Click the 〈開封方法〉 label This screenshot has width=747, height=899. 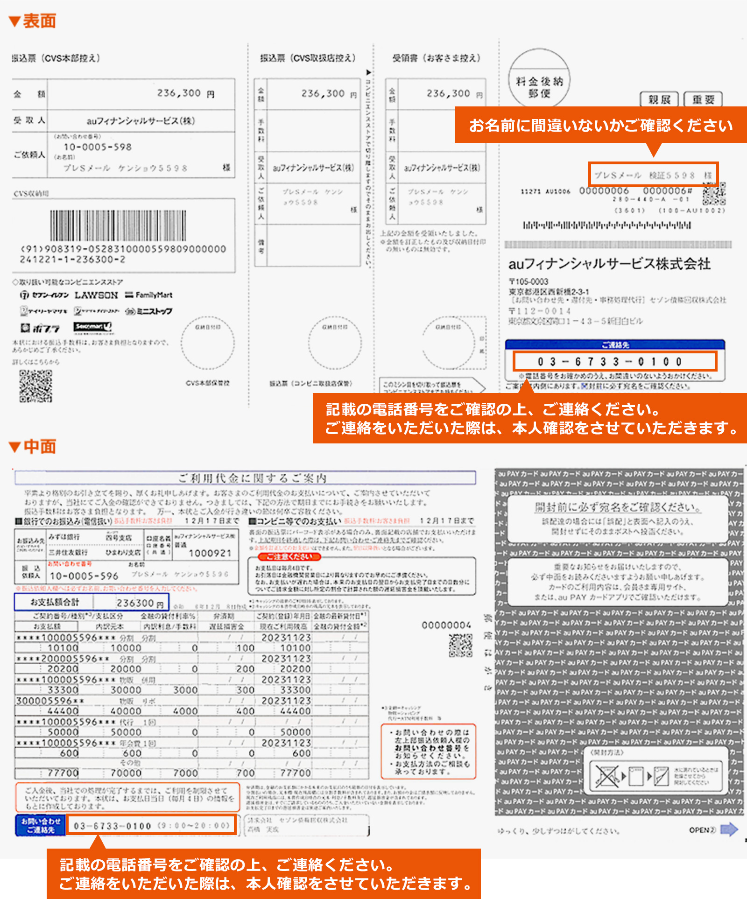607,752
